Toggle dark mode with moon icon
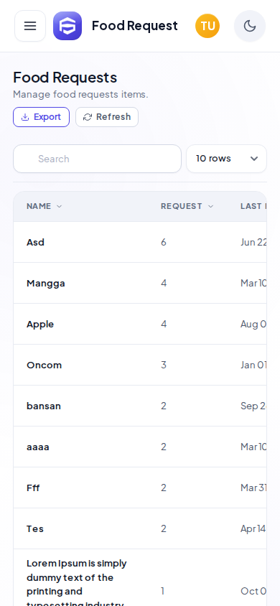The height and width of the screenshot is (606, 280). click(x=250, y=26)
